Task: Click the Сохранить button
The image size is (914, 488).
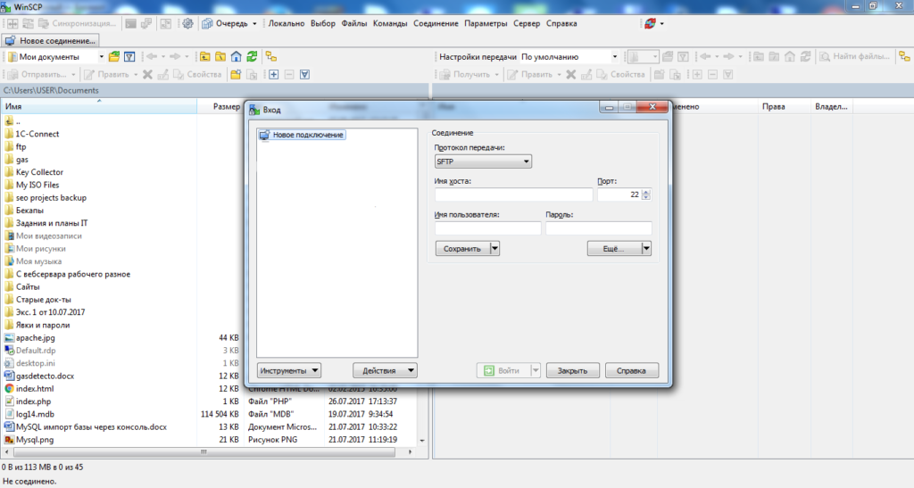Action: click(x=462, y=249)
